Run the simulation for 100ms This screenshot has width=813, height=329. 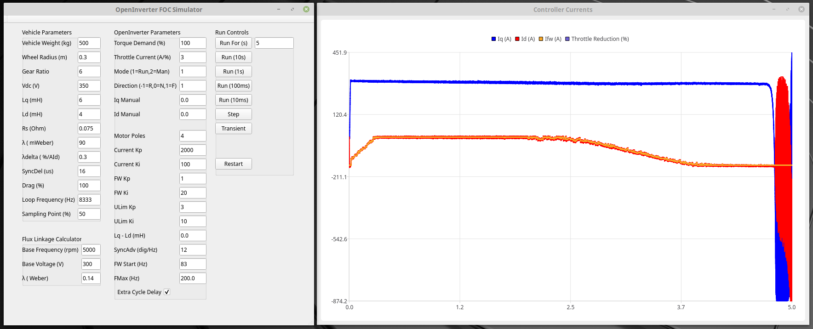point(233,86)
